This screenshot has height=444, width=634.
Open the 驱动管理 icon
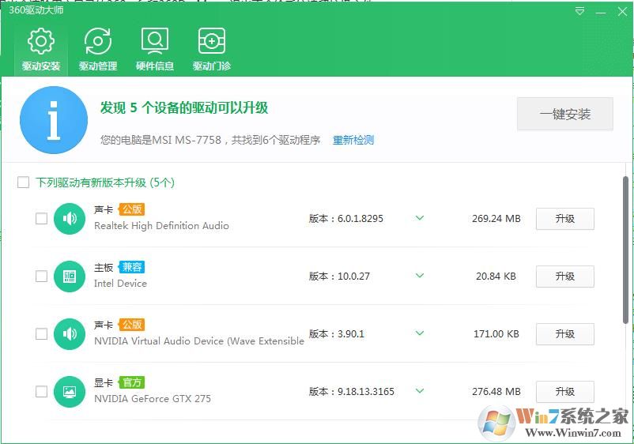pos(98,42)
